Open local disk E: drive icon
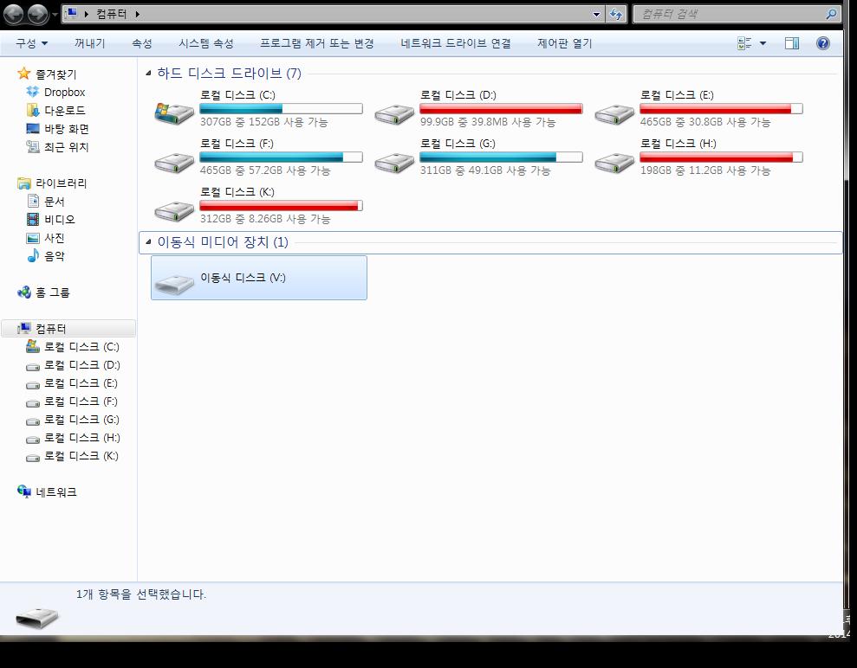The image size is (857, 668). pyautogui.click(x=614, y=113)
